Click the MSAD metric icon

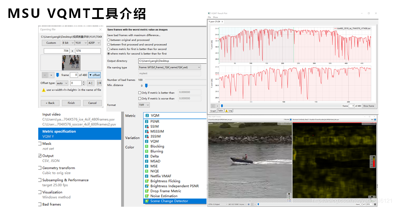click(147, 161)
